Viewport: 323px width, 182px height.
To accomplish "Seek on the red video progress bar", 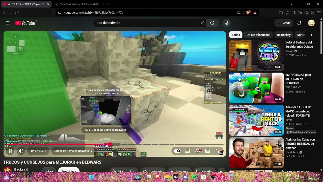I will tap(114, 144).
